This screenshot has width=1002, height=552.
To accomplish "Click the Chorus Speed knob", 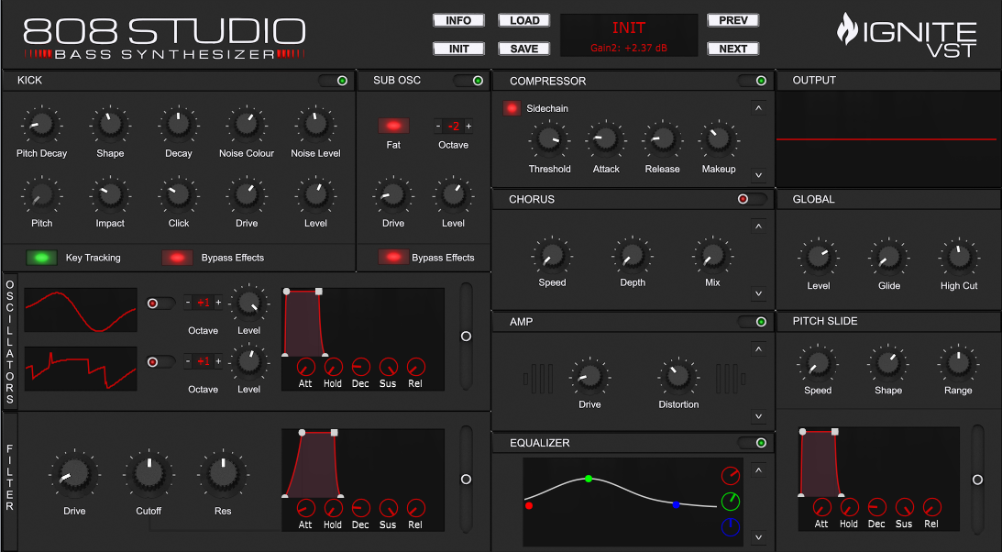I will [552, 256].
